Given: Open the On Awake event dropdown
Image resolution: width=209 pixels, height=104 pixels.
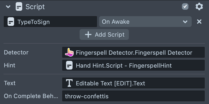Looking at the screenshot, I should click(x=145, y=22).
